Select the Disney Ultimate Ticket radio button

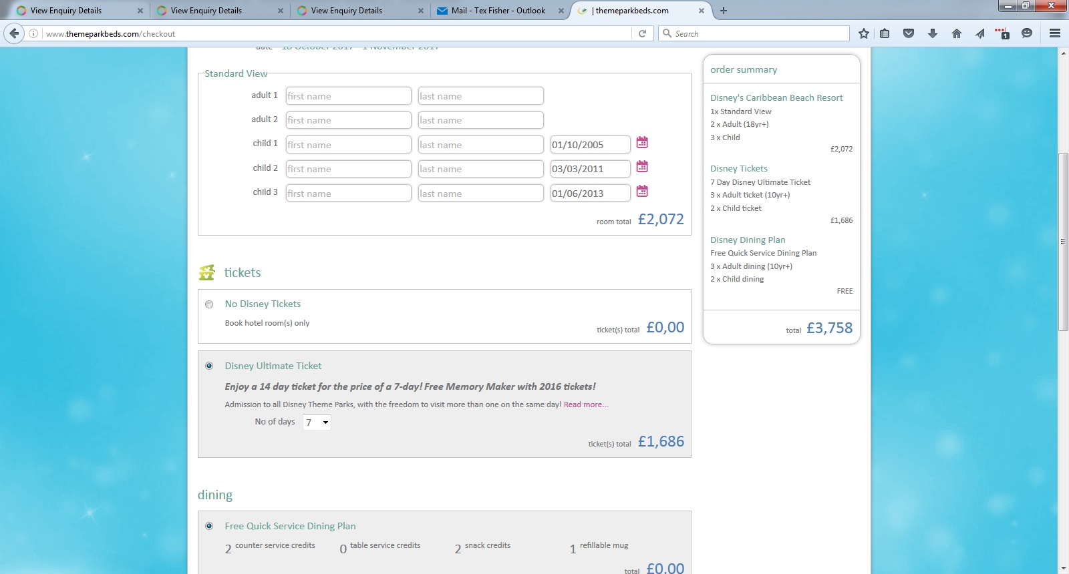click(209, 366)
